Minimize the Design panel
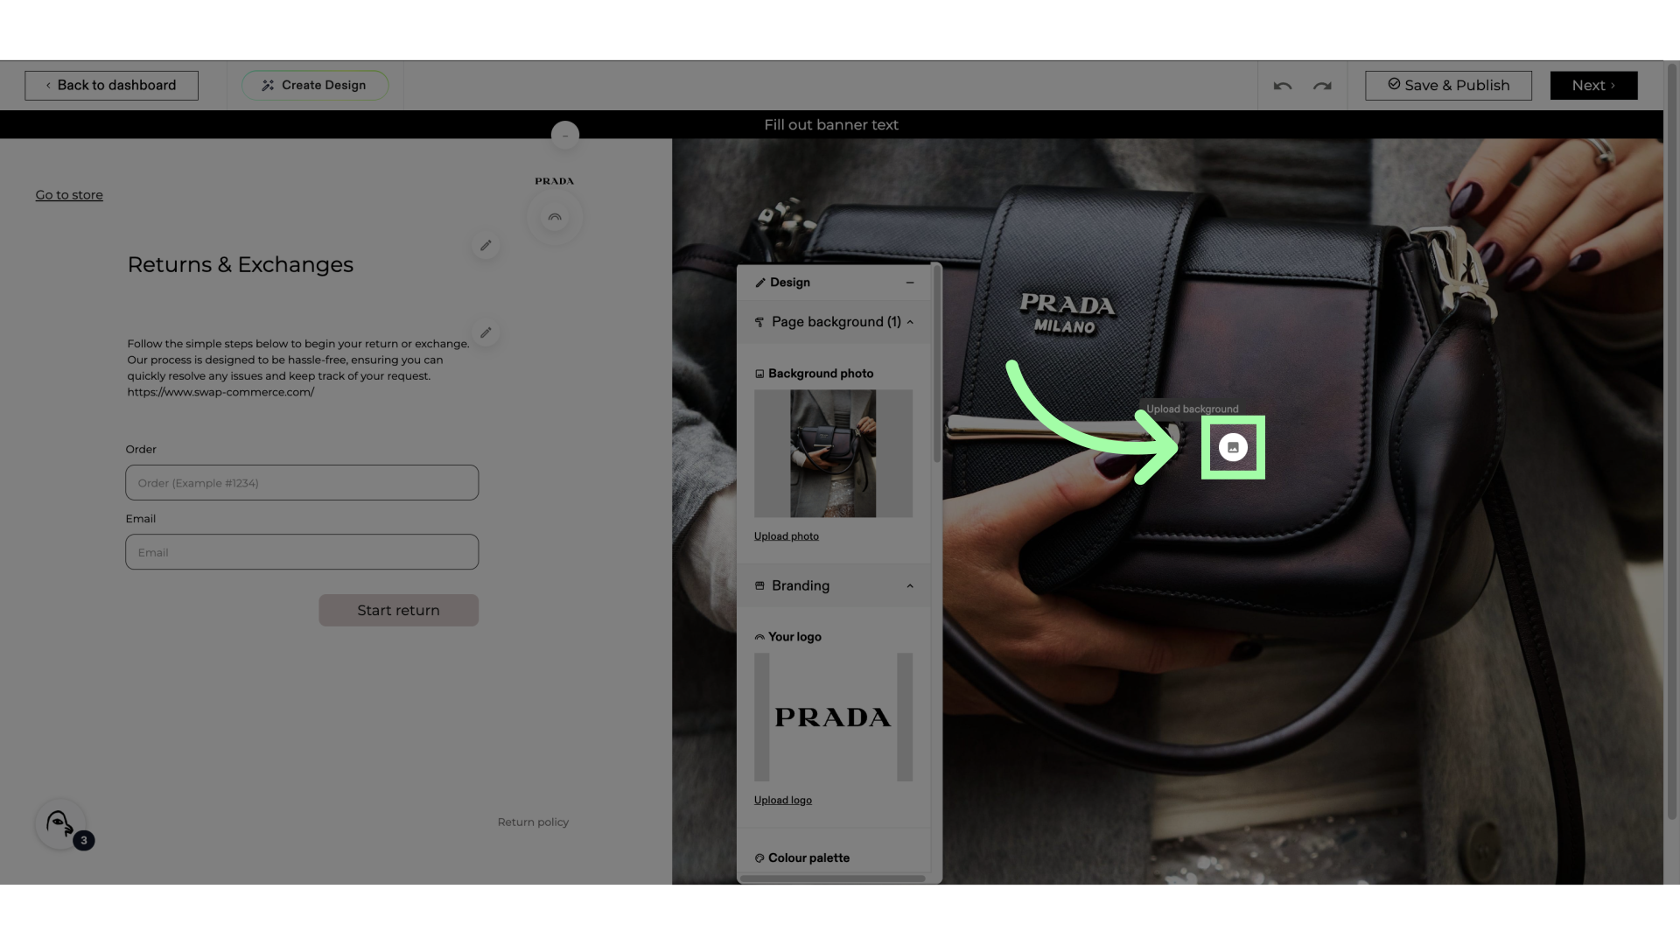This screenshot has width=1680, height=945. click(x=910, y=283)
